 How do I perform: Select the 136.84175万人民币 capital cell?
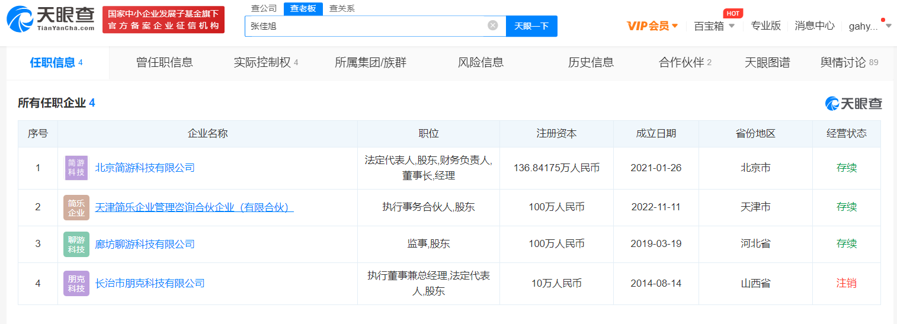(x=556, y=168)
